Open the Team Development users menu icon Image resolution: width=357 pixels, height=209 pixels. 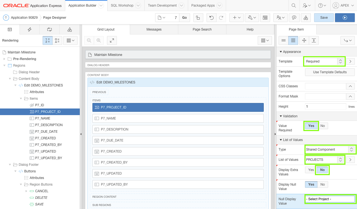click(x=281, y=18)
